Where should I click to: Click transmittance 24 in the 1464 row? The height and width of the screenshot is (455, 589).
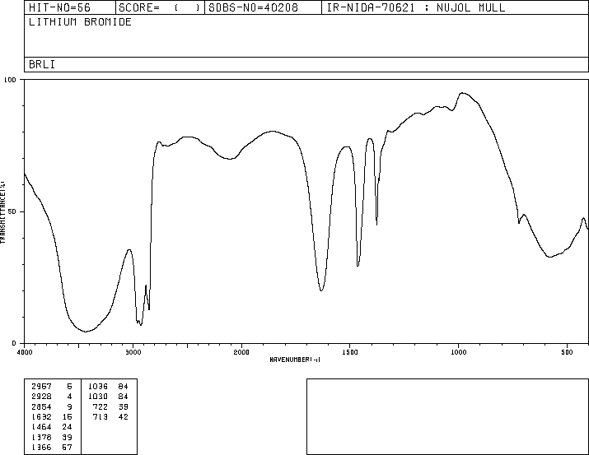point(67,427)
